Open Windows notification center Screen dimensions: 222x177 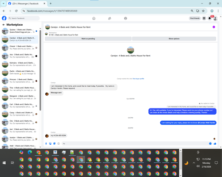216,163
